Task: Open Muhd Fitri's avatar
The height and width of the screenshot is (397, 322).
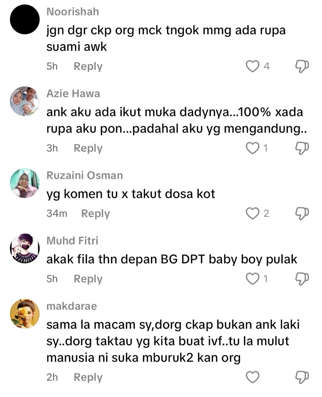Action: pos(25,248)
